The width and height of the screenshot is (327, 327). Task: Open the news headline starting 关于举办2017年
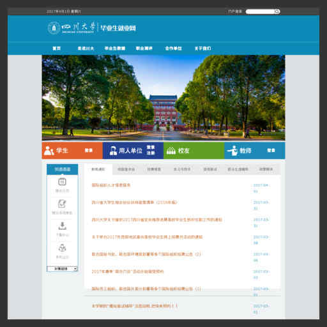147,237
